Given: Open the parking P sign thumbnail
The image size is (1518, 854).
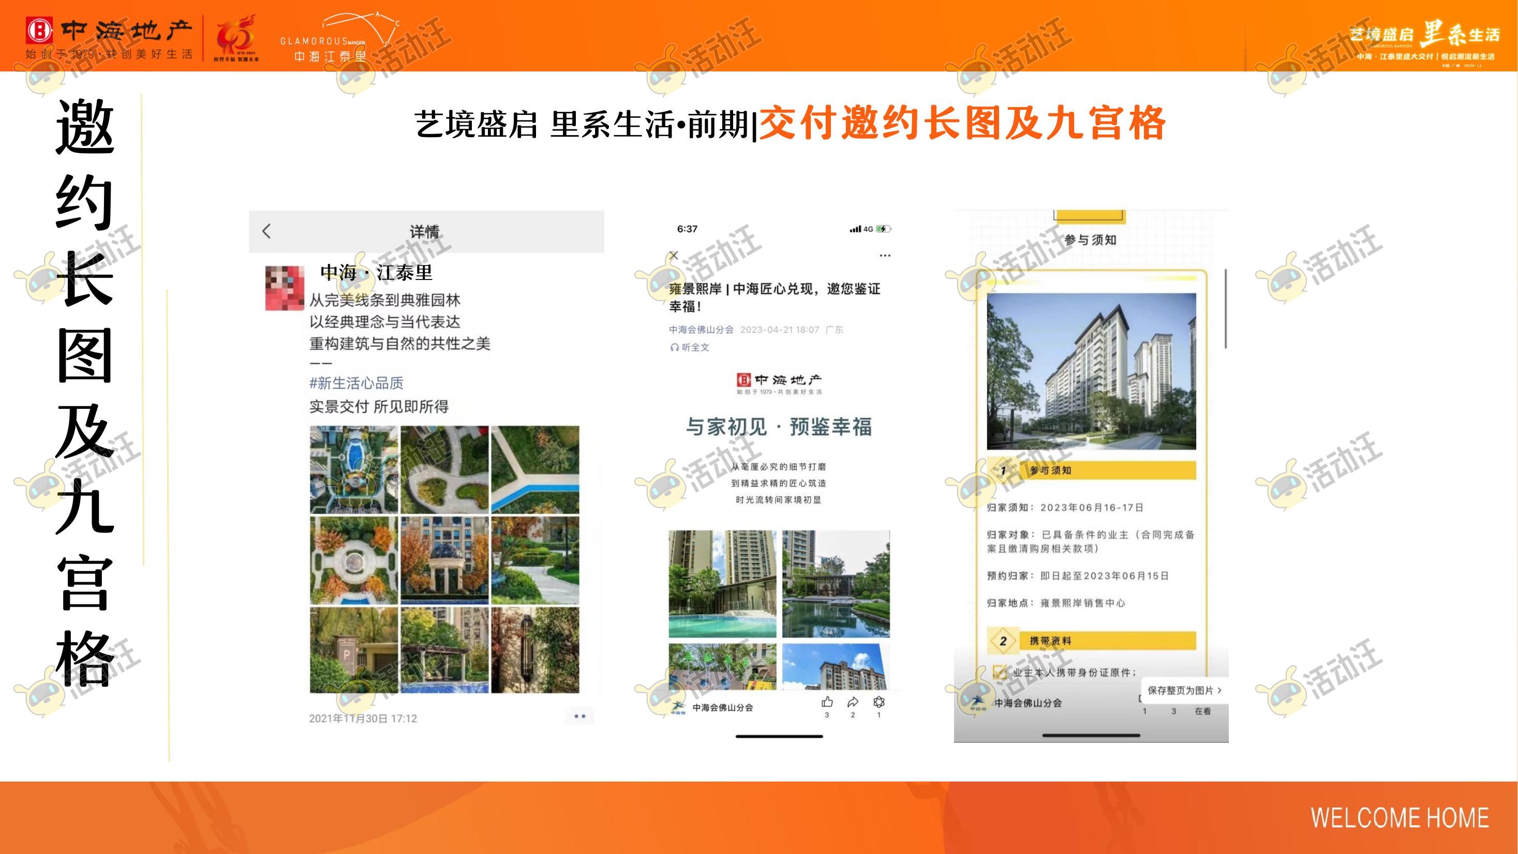Looking at the screenshot, I should (x=354, y=650).
